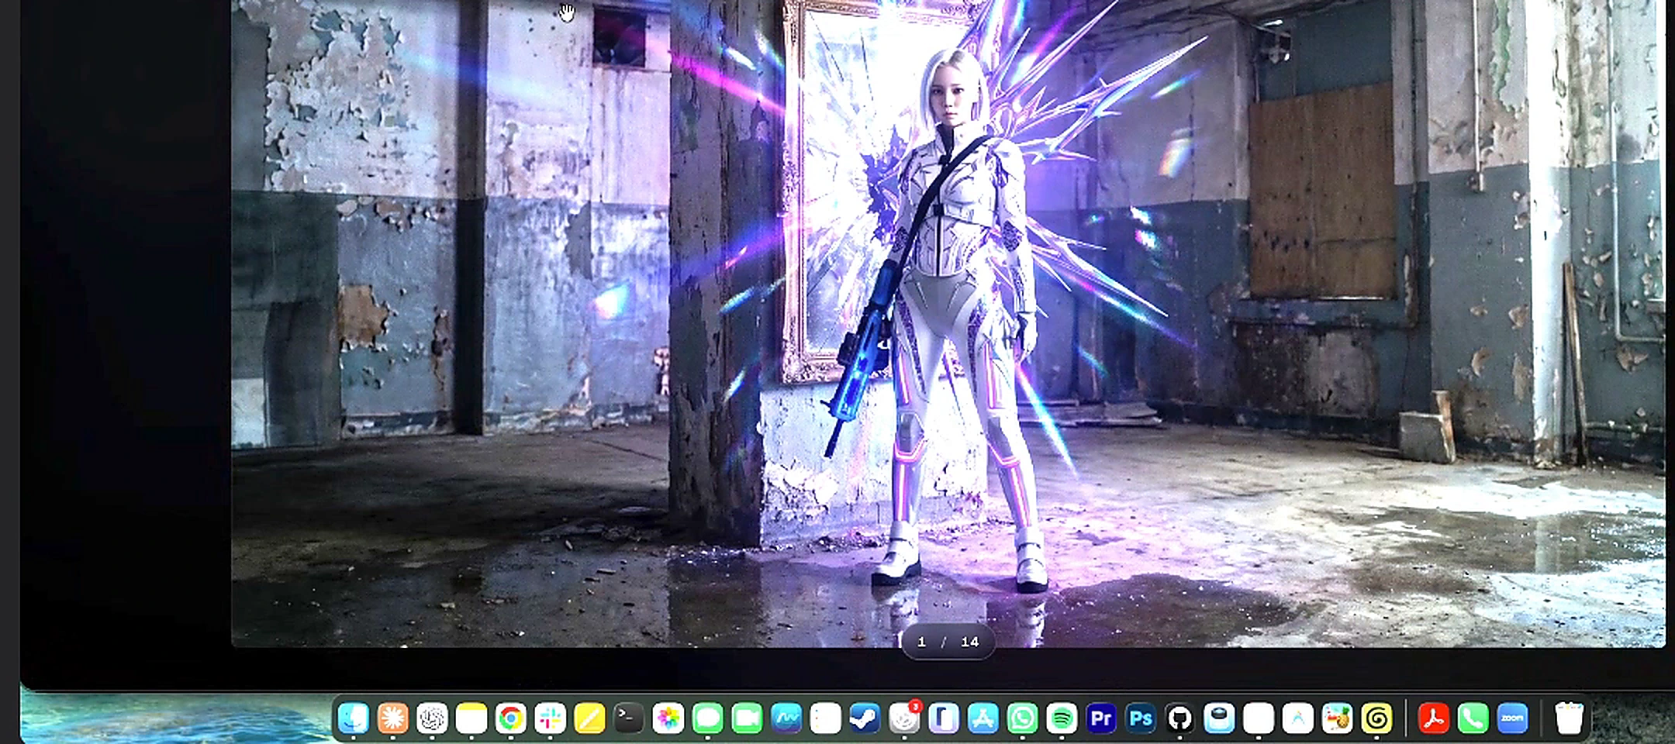Image resolution: width=1675 pixels, height=744 pixels.
Task: Open Adobe Acrobat in the dock
Action: (1434, 718)
